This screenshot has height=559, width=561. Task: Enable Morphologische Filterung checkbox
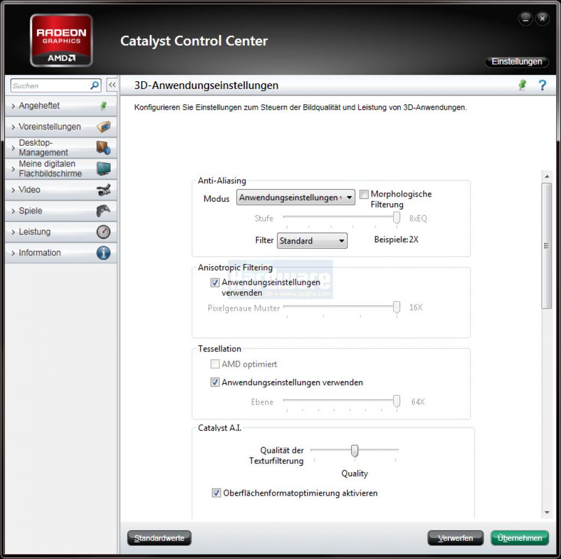click(364, 194)
